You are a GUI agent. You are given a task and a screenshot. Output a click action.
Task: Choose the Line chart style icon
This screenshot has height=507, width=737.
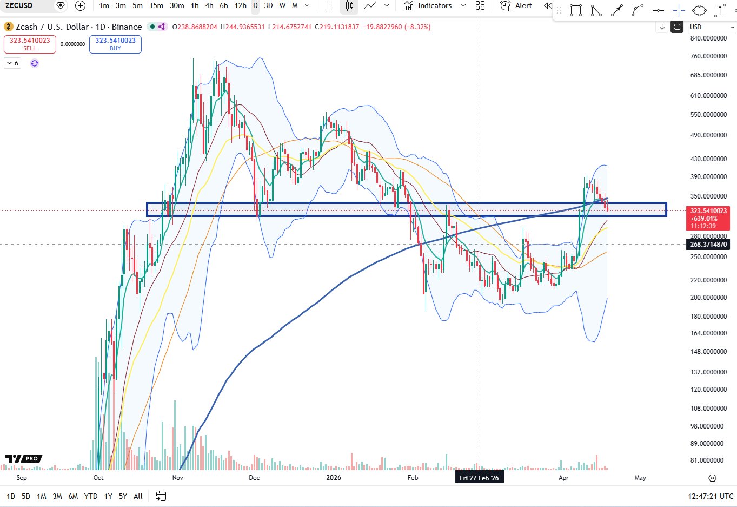370,5
